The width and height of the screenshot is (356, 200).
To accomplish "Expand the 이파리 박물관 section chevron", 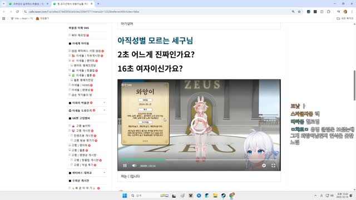I will pos(105,103).
